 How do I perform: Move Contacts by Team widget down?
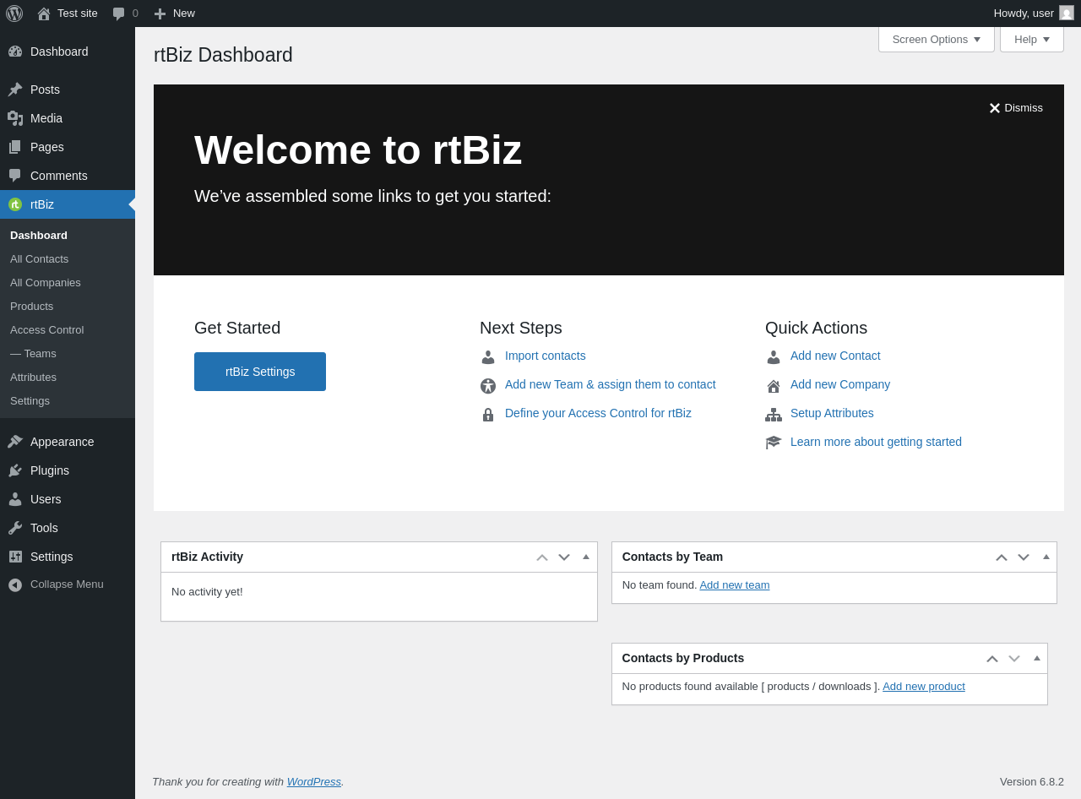pos(1024,557)
